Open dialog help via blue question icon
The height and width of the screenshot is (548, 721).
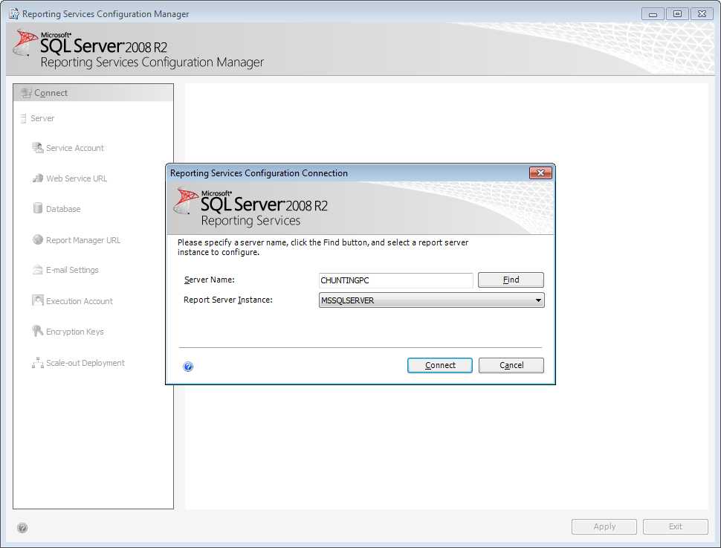pos(188,367)
